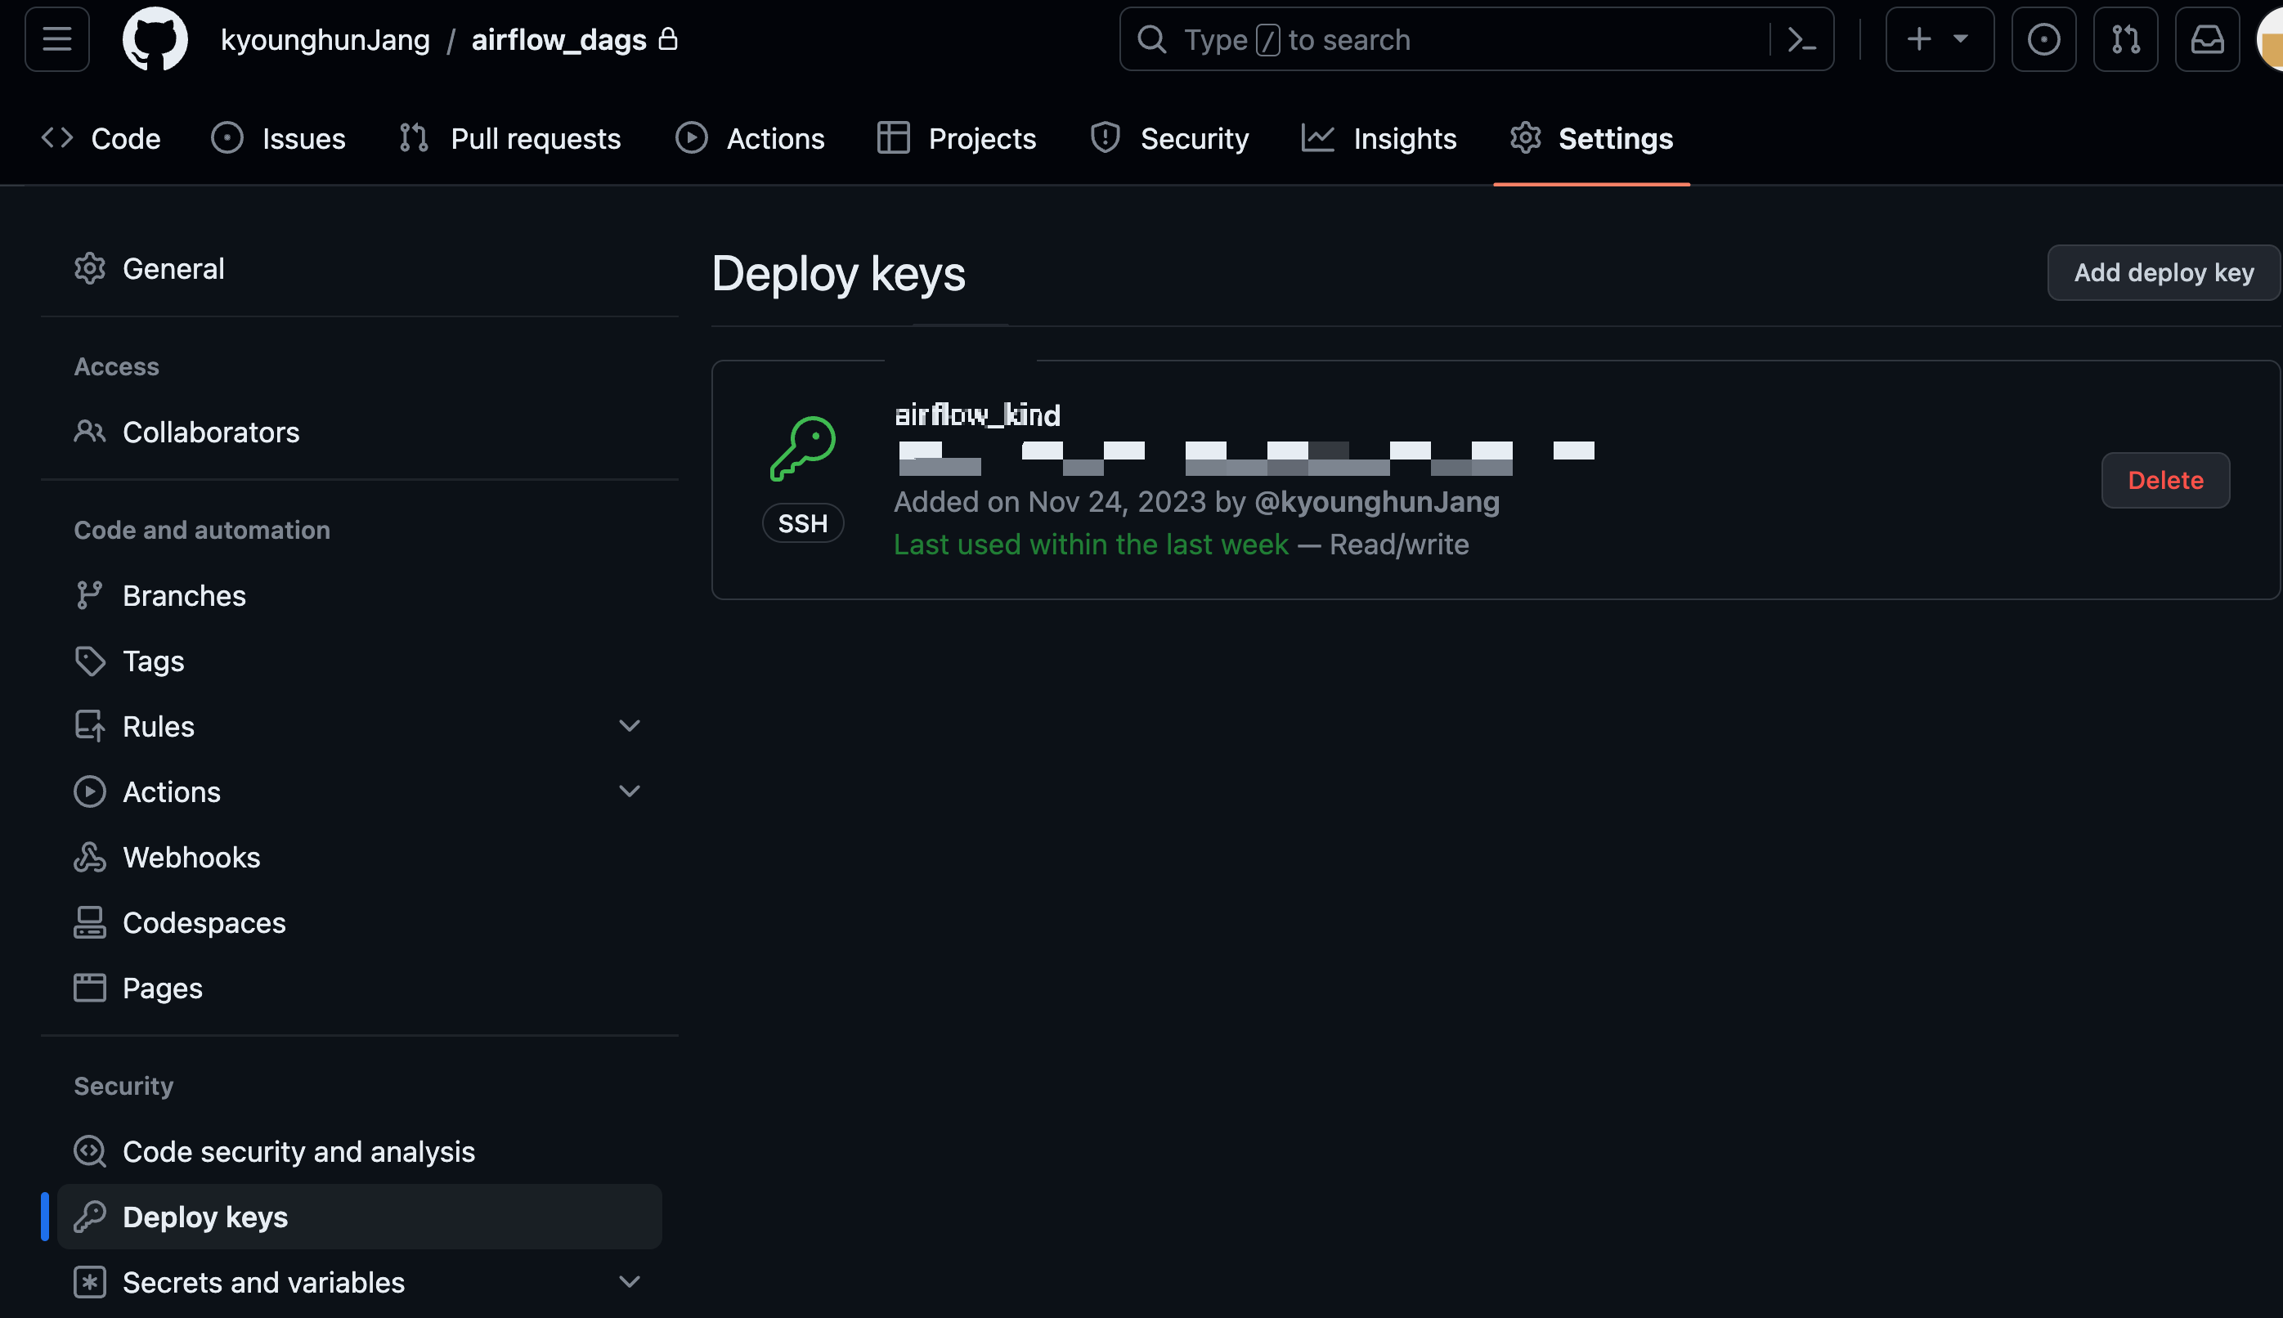The width and height of the screenshot is (2283, 1318).
Task: Click the search input field
Action: tap(1448, 39)
